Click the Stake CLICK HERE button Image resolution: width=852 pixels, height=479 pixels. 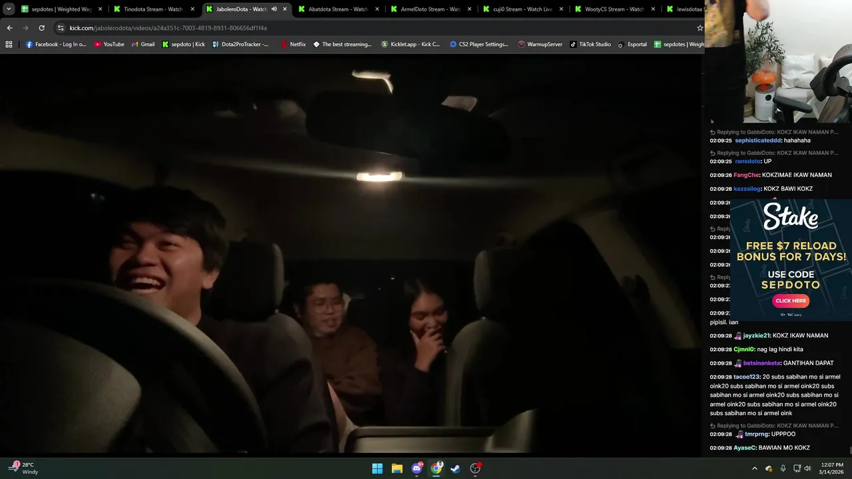(x=791, y=301)
